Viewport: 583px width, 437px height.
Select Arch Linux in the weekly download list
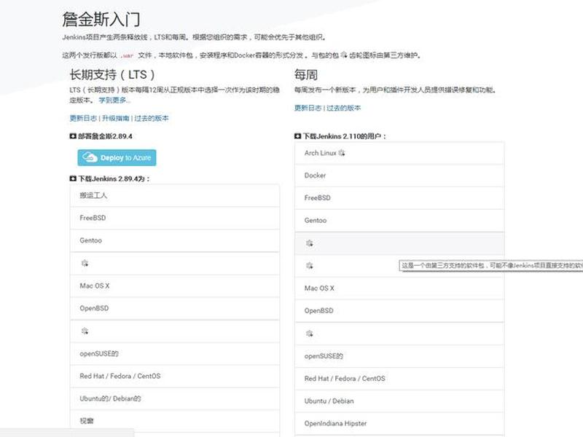[399, 153]
